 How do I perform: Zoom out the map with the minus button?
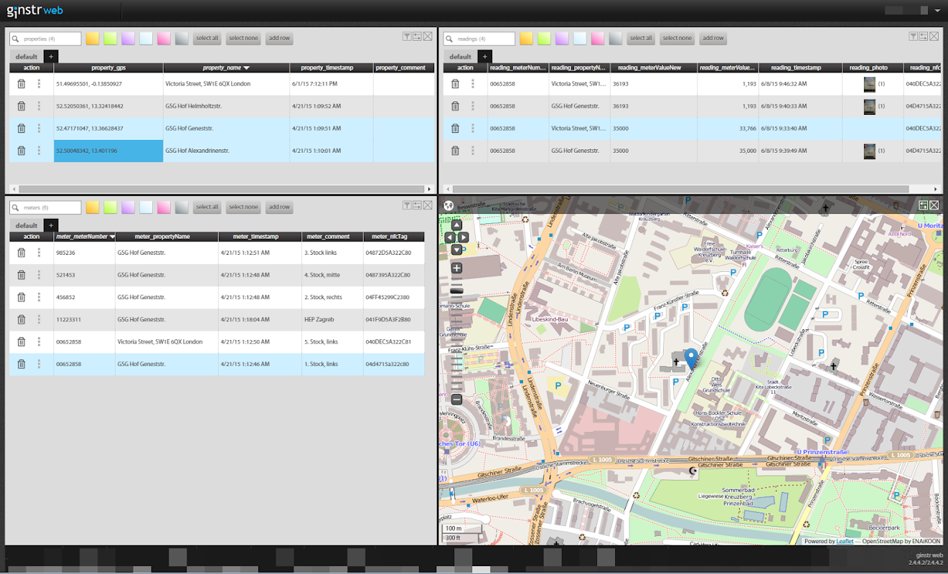click(456, 400)
